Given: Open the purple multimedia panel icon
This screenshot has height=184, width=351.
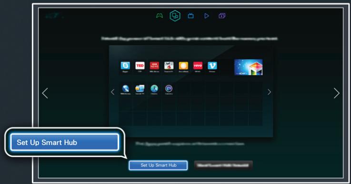Looking at the screenshot, I should pos(222,16).
